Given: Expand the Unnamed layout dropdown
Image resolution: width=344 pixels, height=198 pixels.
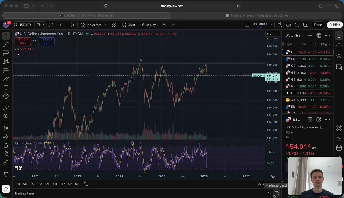Looking at the screenshot, I should [x=271, y=25].
